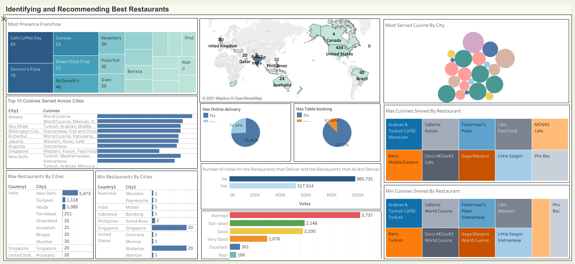Click the Noida row value 1,080
Image resolution: width=575 pixels, height=264 pixels.
coord(72,207)
